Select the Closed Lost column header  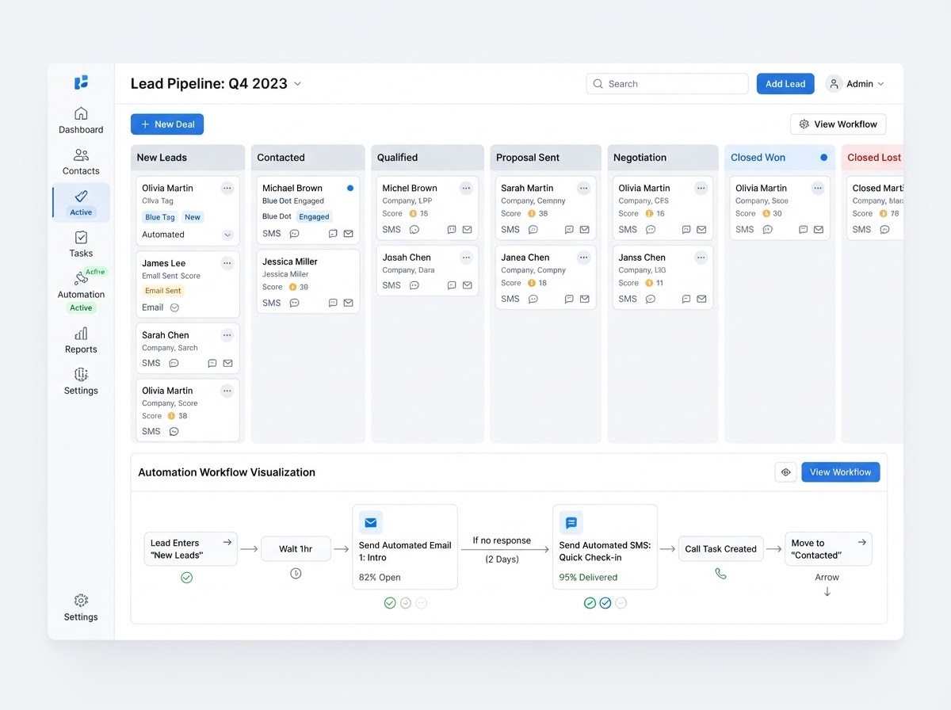(x=873, y=158)
